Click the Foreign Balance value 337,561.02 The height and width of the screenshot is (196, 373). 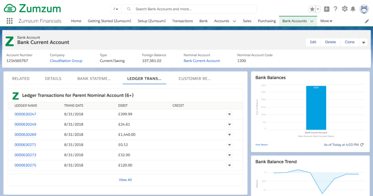[x=152, y=60]
